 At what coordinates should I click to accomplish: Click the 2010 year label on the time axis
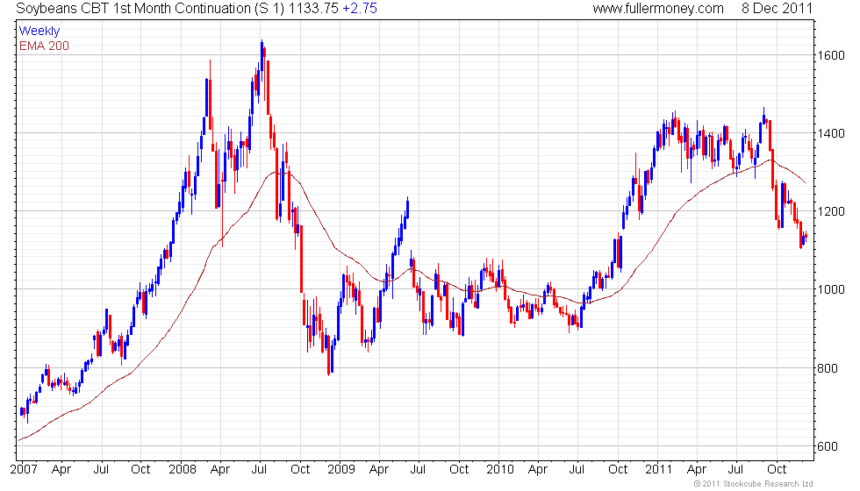coord(500,470)
